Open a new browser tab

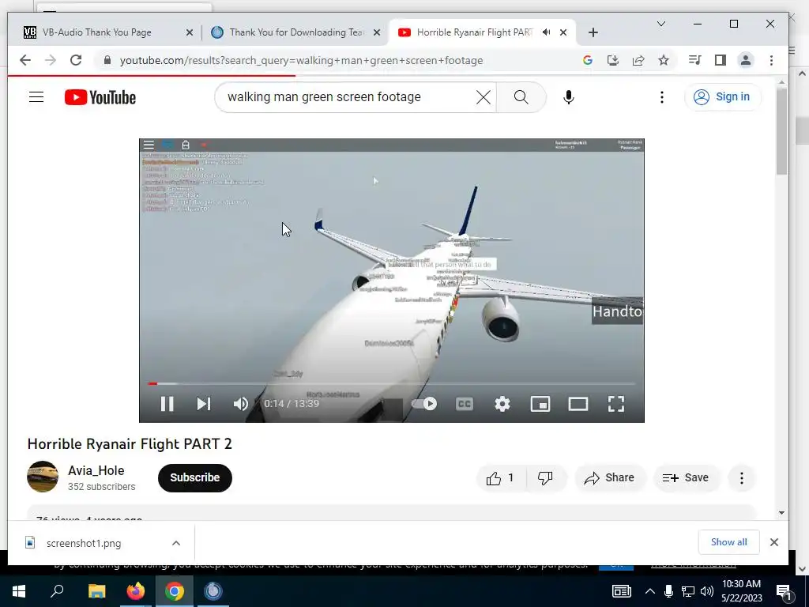coord(593,32)
